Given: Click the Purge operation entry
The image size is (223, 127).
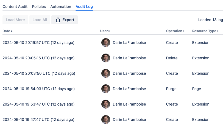Looking at the screenshot, I should 171,89.
